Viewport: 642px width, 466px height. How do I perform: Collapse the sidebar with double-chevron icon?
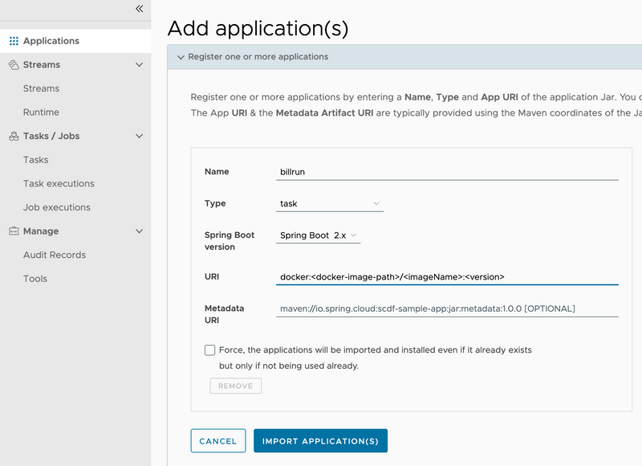(139, 9)
